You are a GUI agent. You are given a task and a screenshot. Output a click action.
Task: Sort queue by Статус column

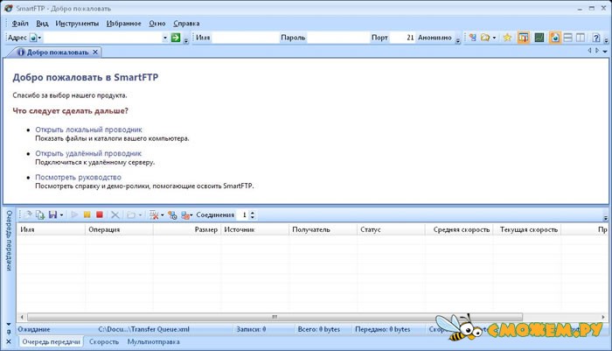[391, 229]
